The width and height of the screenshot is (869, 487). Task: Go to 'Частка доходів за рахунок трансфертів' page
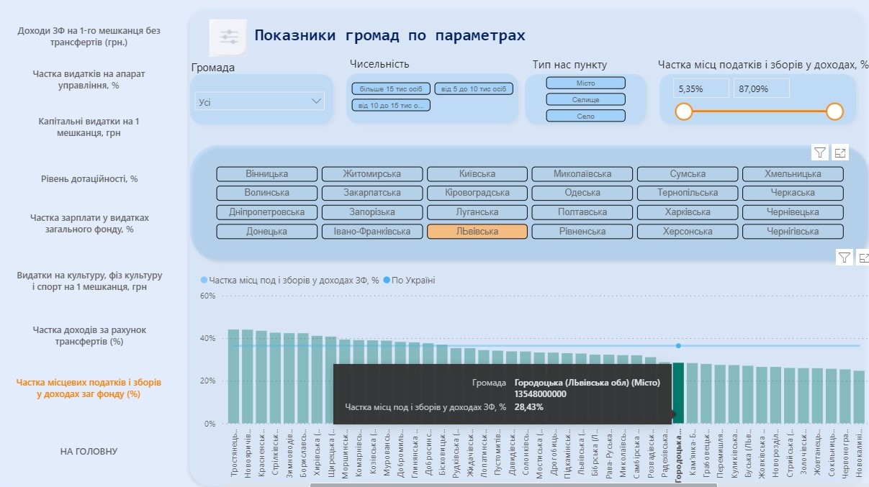point(89,336)
